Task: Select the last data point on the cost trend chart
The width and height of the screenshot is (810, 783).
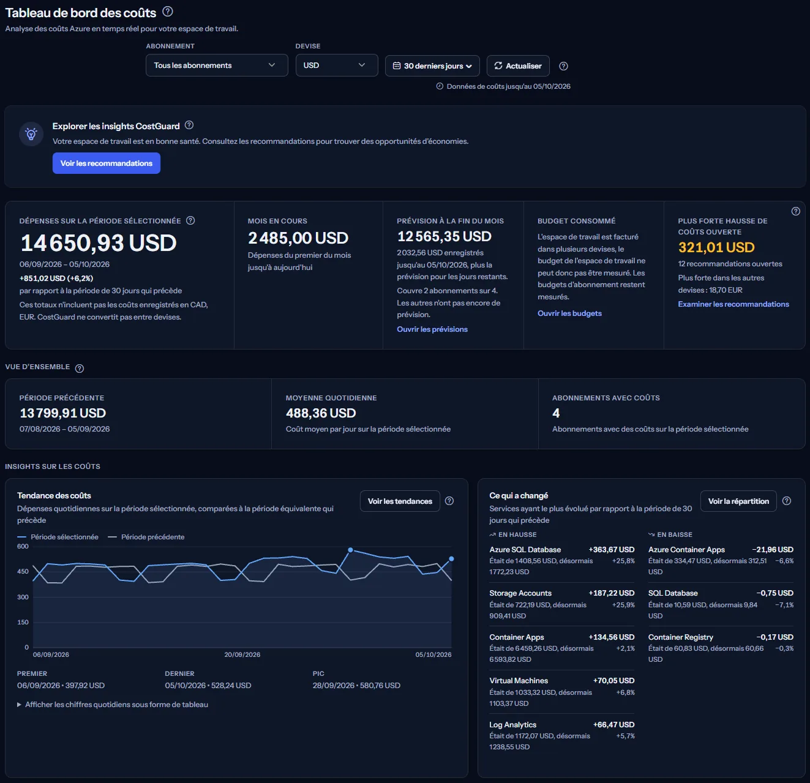Action: [x=451, y=558]
